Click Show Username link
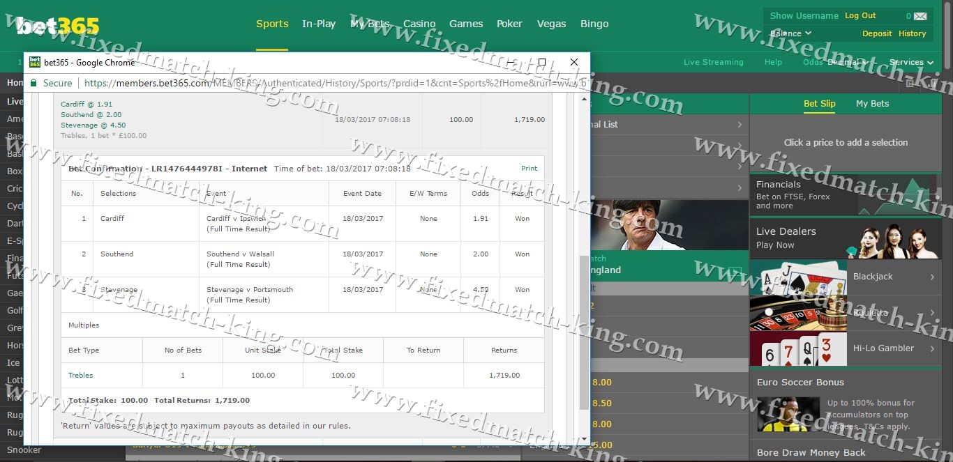Viewport: 953px width, 462px height. click(x=804, y=16)
